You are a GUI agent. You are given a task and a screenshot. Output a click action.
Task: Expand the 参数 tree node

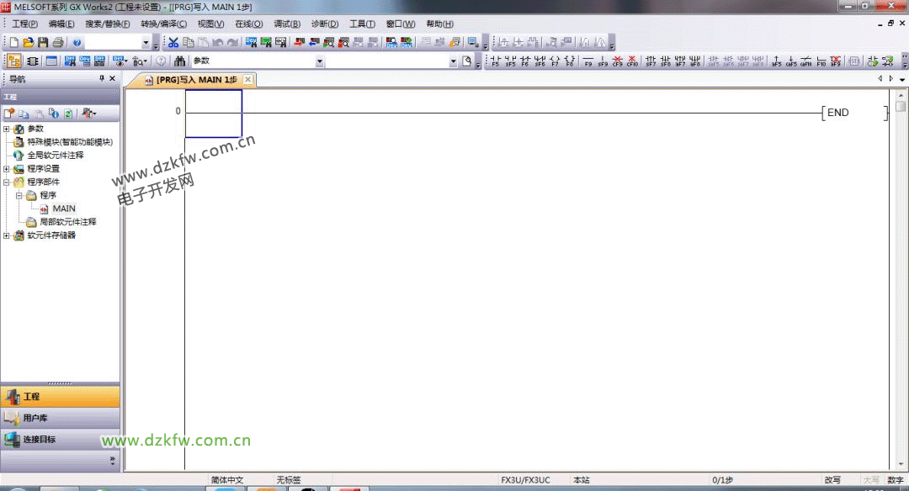(7, 129)
